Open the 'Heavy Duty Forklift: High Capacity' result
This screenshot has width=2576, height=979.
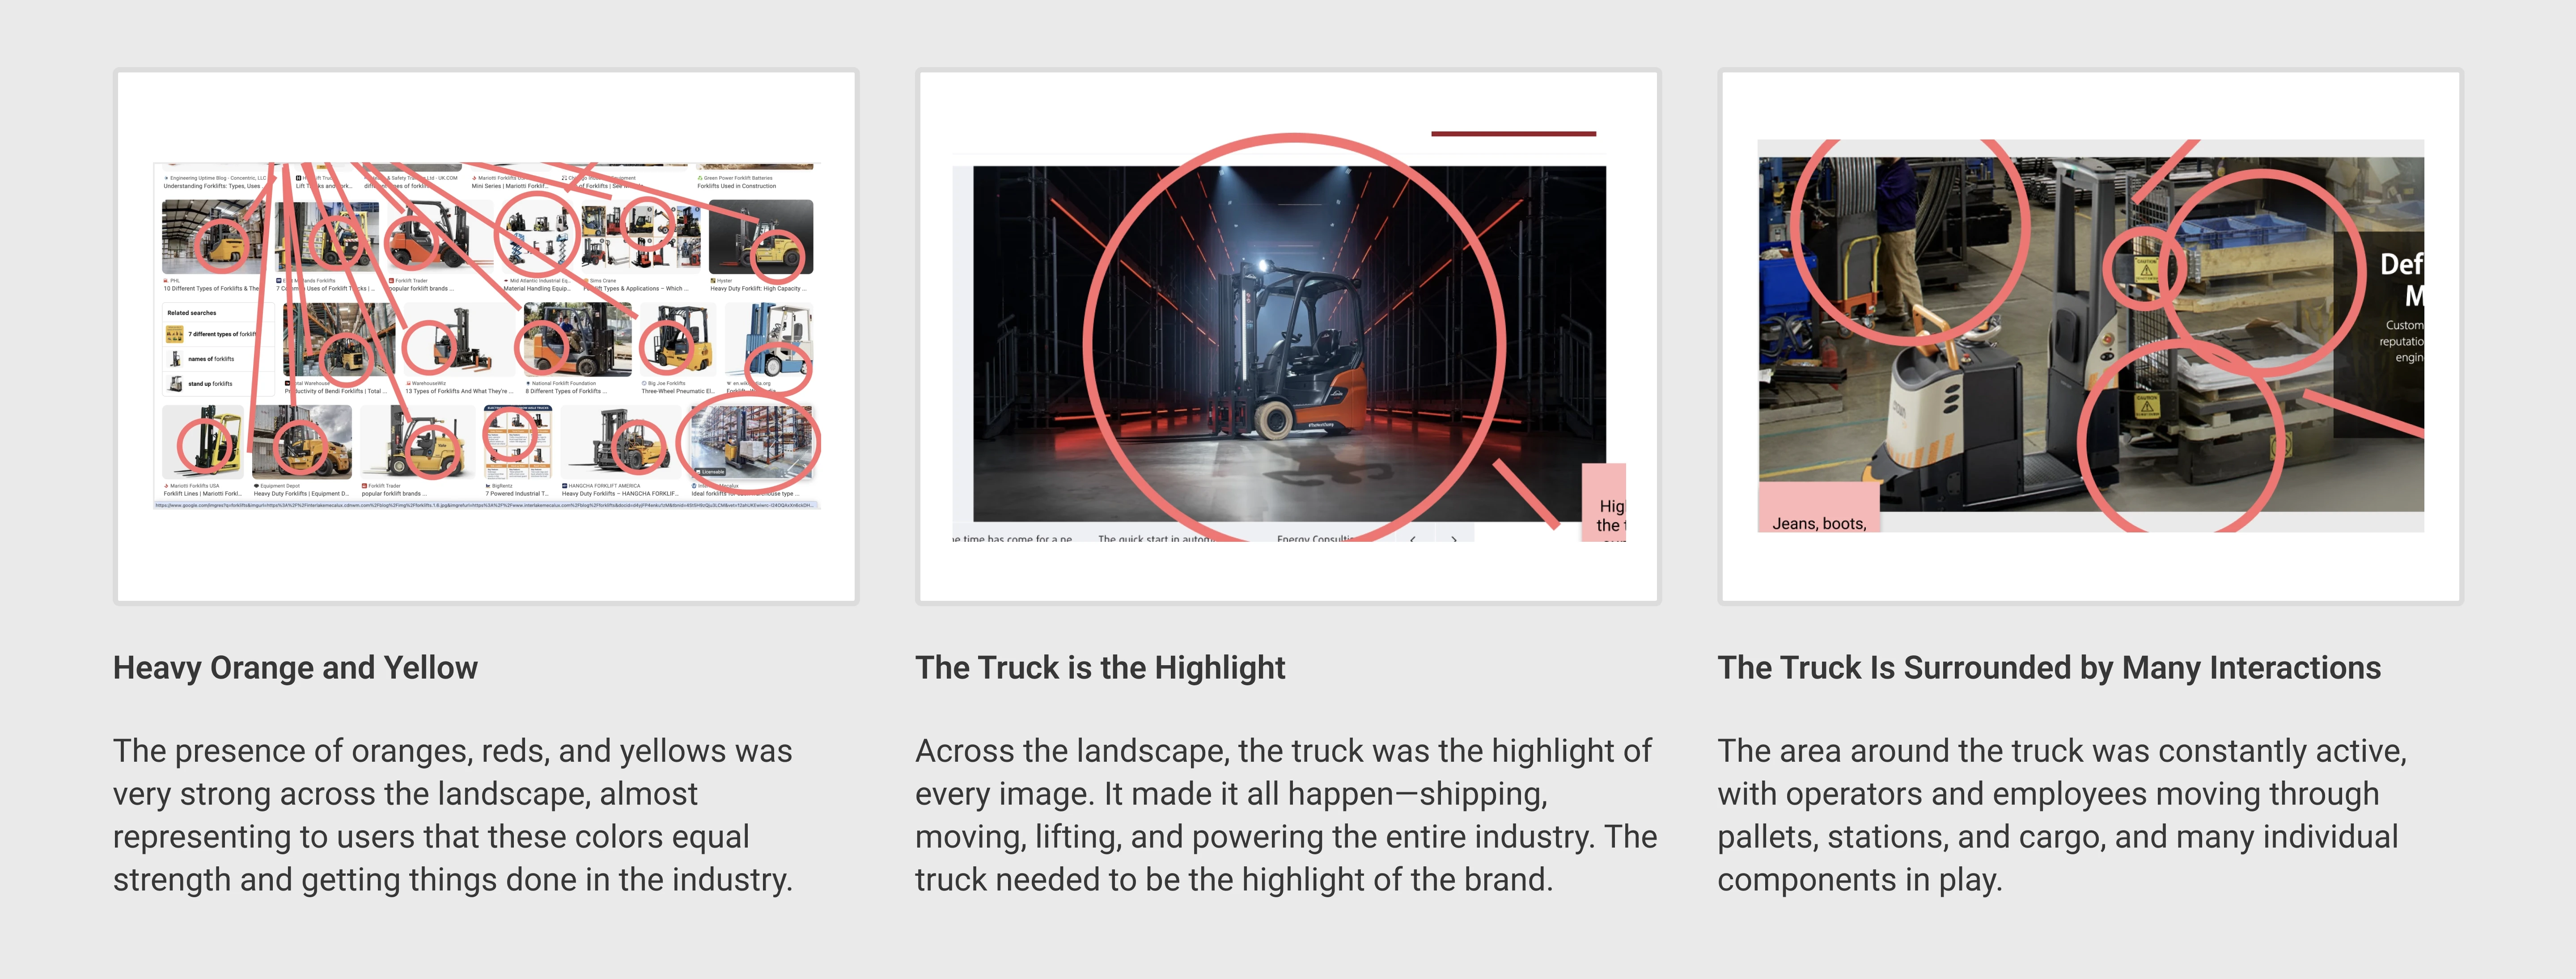click(x=757, y=288)
